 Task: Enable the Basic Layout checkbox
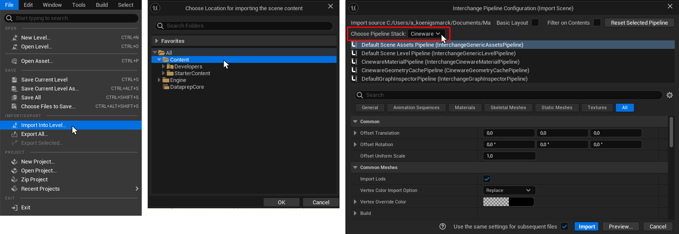[x=535, y=23]
